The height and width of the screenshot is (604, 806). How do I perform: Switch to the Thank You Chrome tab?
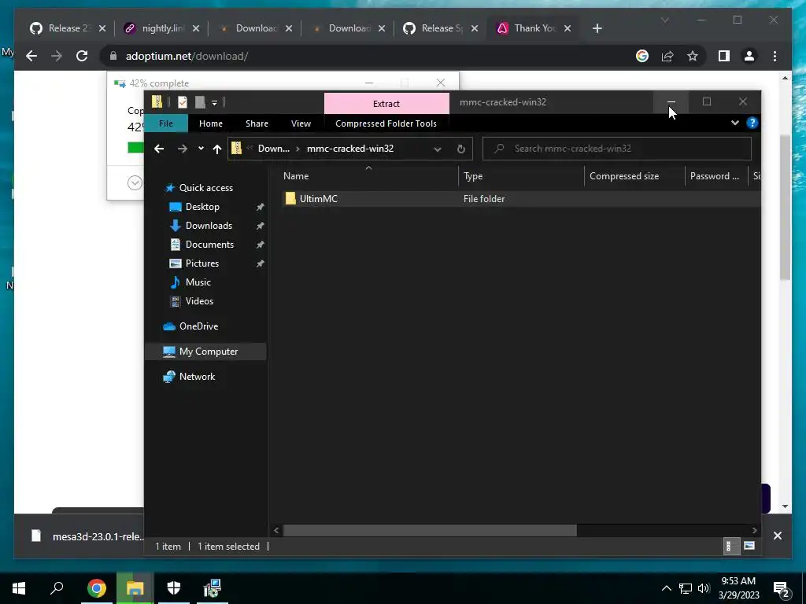[534, 28]
